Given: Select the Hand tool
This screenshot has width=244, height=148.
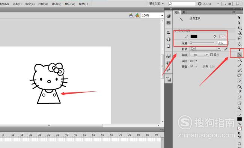Looking at the screenshot, I should coord(239,103).
